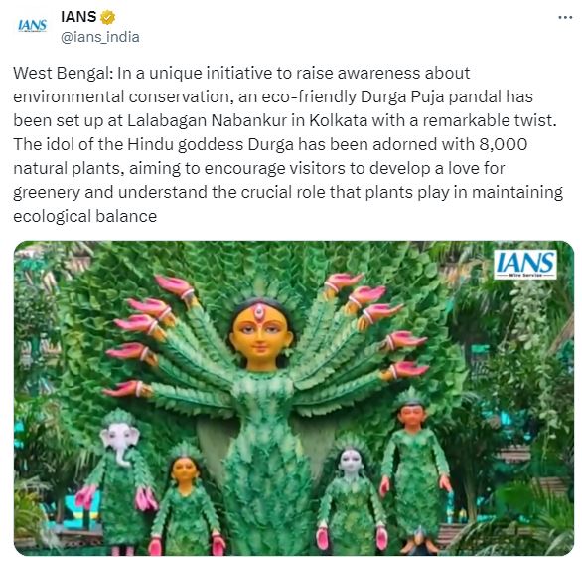The width and height of the screenshot is (582, 564).
Task: Click the tall orange-faced idol at far right
Action: [x=416, y=472]
